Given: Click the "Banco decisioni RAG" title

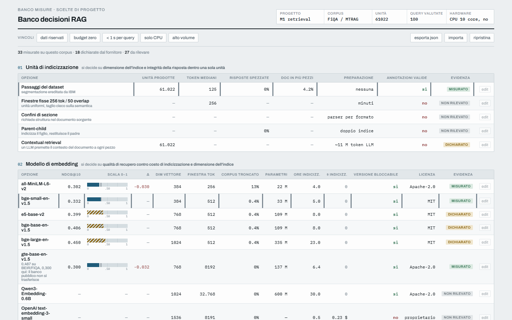Looking at the screenshot, I should pyautogui.click(x=52, y=19).
